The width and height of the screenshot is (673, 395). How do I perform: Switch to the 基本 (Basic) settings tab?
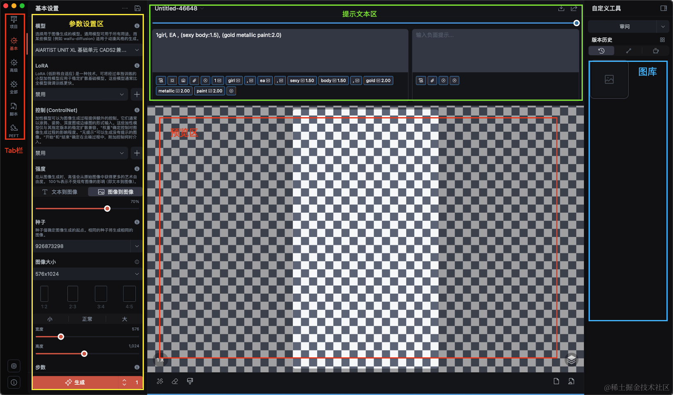pyautogui.click(x=14, y=43)
